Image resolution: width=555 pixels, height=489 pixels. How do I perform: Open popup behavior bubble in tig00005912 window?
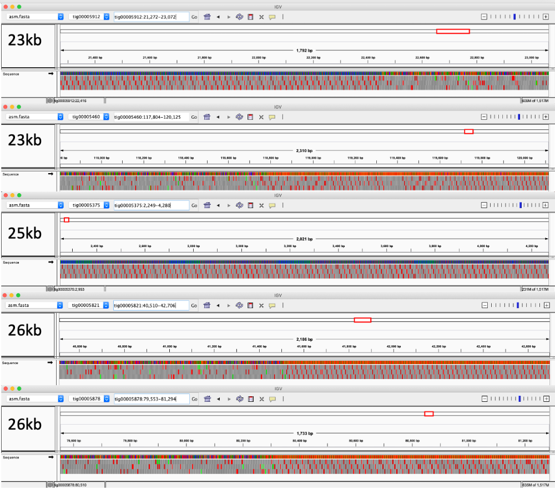[x=272, y=17]
